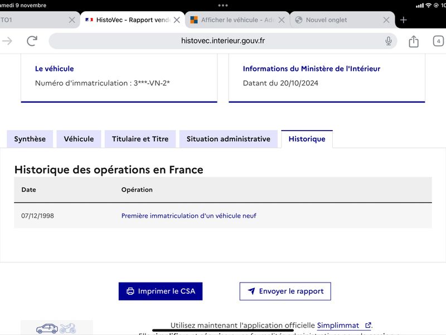
Task: Open the tab overview showing 4 tabs
Action: (438, 41)
